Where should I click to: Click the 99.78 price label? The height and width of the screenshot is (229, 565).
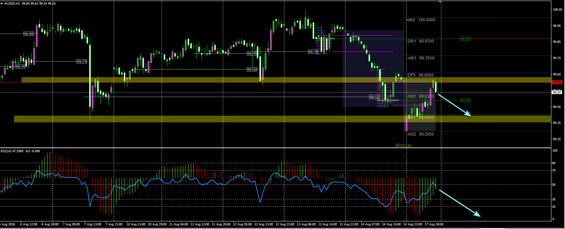[x=252, y=54]
